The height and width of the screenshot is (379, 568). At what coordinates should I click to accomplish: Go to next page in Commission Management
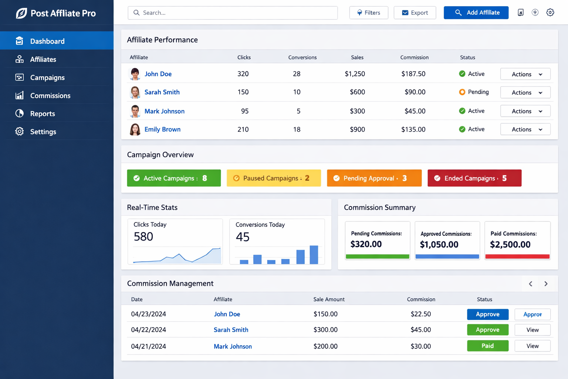[546, 284]
